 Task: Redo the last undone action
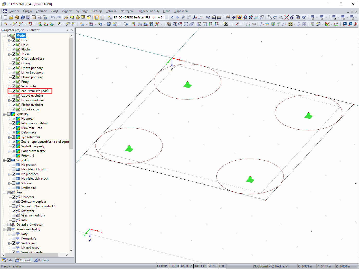tap(59, 17)
